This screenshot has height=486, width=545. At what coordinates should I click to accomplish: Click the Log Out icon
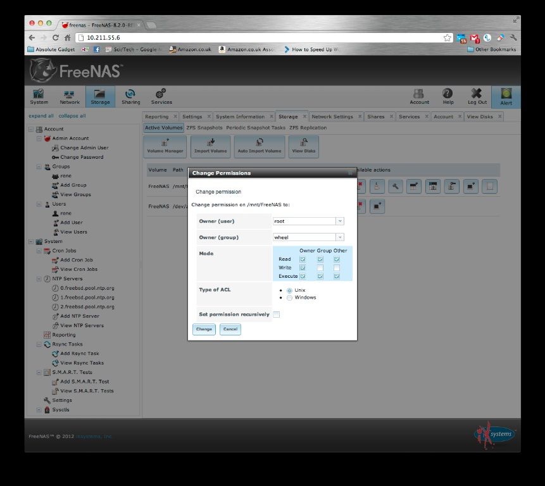click(x=477, y=97)
